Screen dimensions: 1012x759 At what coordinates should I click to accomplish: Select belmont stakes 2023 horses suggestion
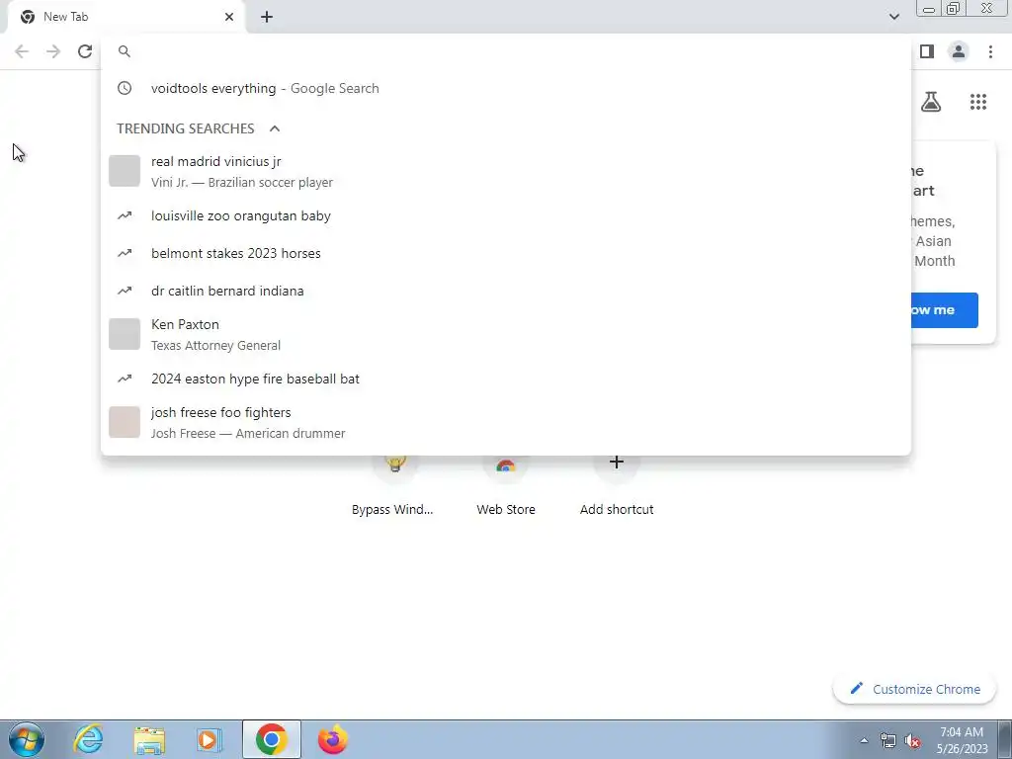[x=506, y=254]
